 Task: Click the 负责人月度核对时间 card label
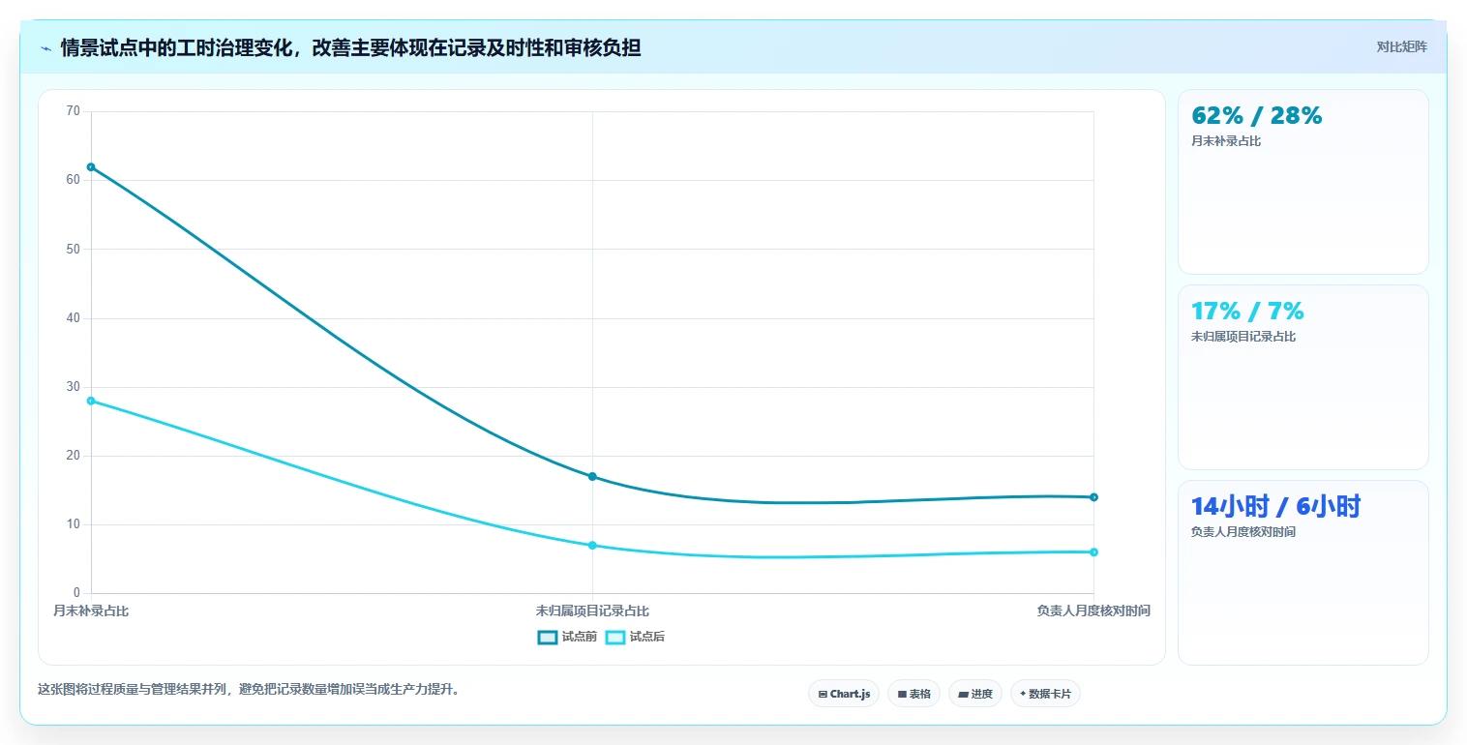tap(1243, 532)
